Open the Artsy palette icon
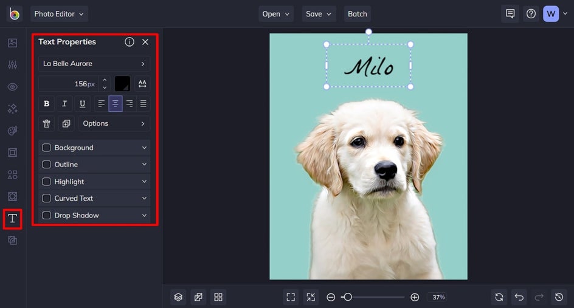Image resolution: width=574 pixels, height=308 pixels. pos(12,131)
